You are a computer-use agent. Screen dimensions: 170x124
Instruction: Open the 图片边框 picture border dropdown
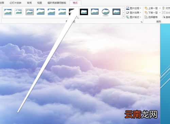coord(134,8)
